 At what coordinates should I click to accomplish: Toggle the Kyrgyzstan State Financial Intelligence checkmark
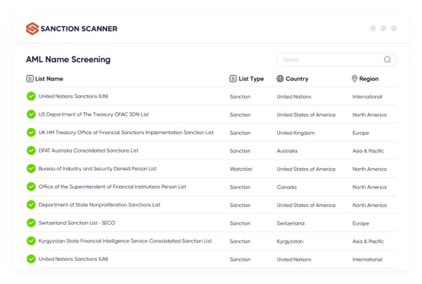tap(31, 241)
